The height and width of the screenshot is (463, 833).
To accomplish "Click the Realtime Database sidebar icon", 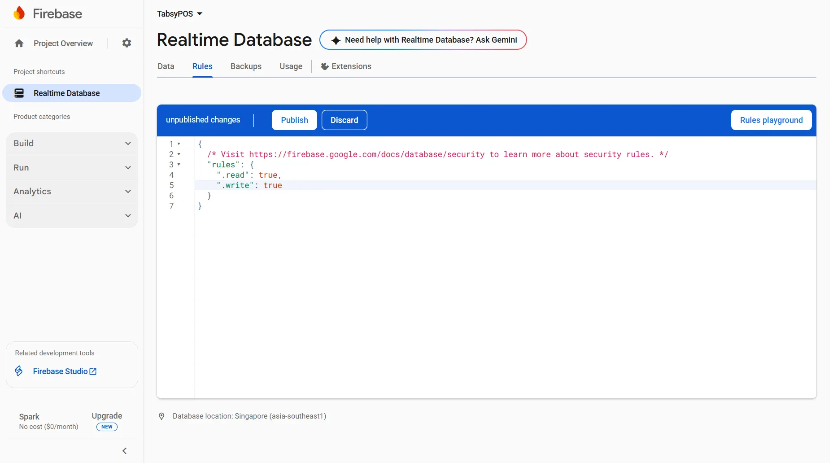I will point(19,93).
